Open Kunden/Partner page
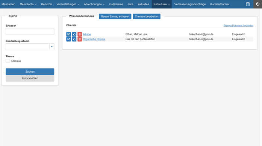The width and height of the screenshot is (262, 146). pos(220,4)
